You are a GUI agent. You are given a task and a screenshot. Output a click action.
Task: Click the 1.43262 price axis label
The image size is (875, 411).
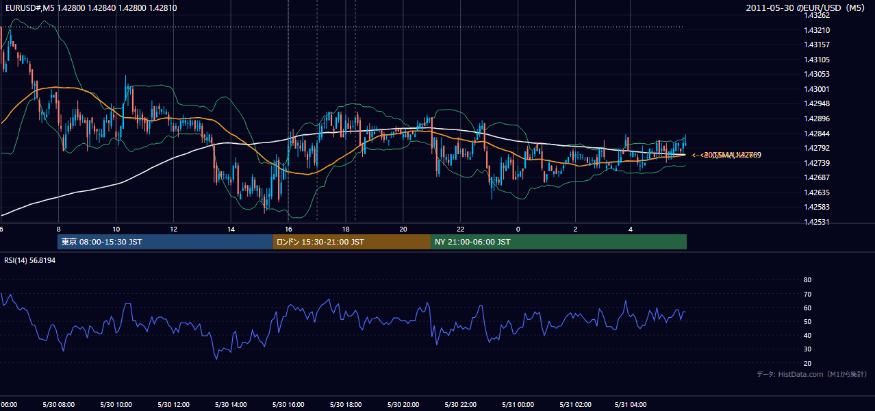click(817, 15)
